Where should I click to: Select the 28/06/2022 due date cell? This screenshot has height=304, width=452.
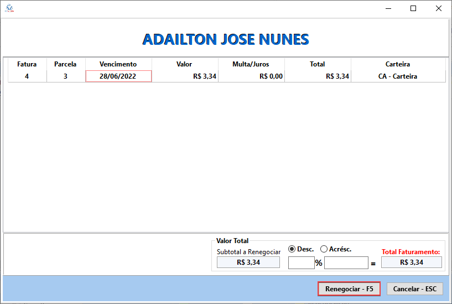coord(118,76)
